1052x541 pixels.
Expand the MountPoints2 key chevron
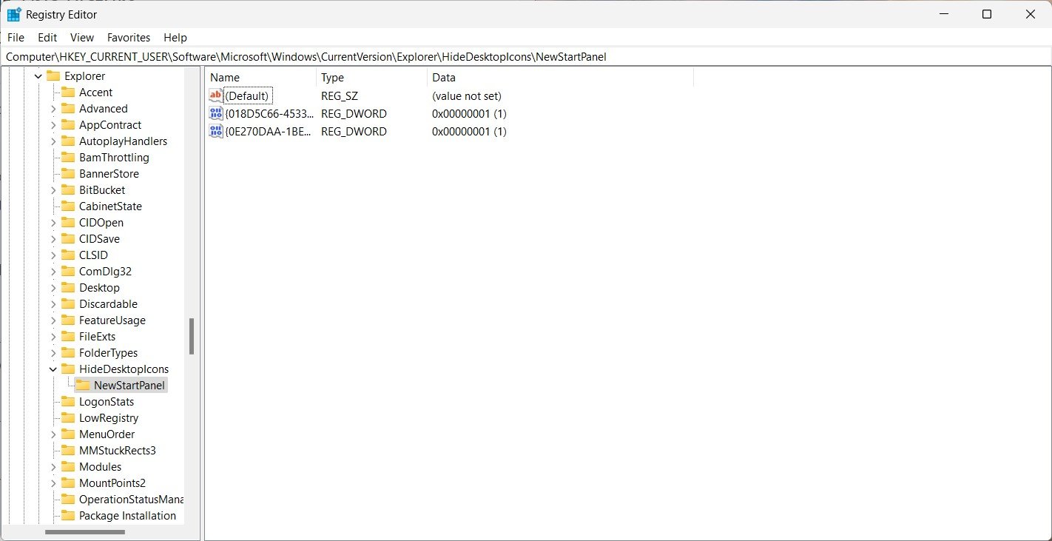click(x=53, y=483)
